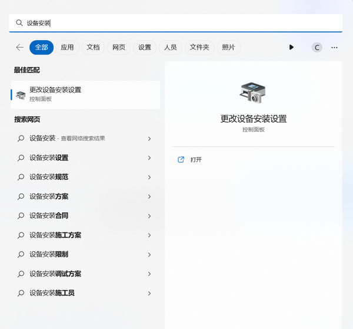Click the search input field containing 设备安装
Screen dimensions: 353x329
[x=175, y=23]
